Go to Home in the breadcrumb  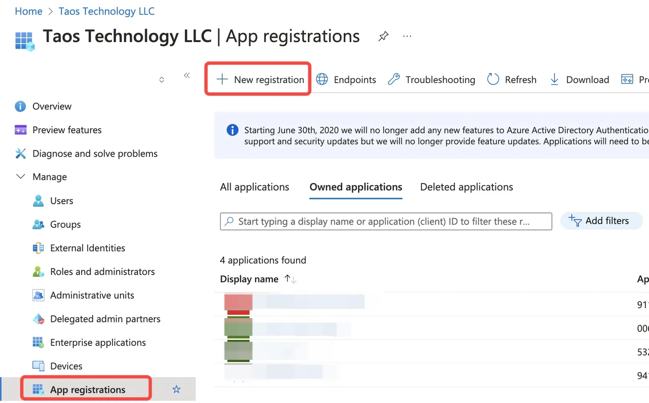[29, 11]
